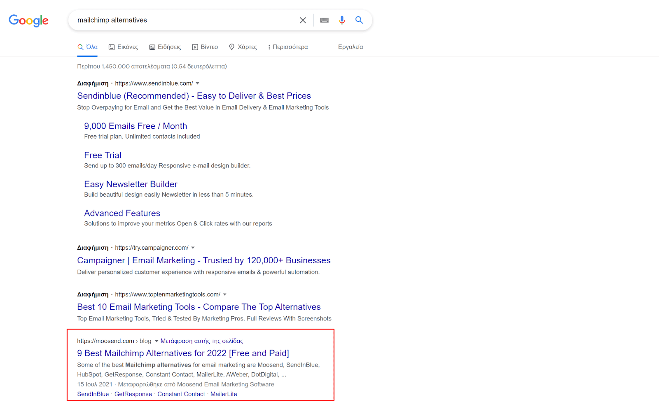659x406 pixels.
Task: Click the https://try.campaigner.com/ ad URL
Action: tap(152, 248)
